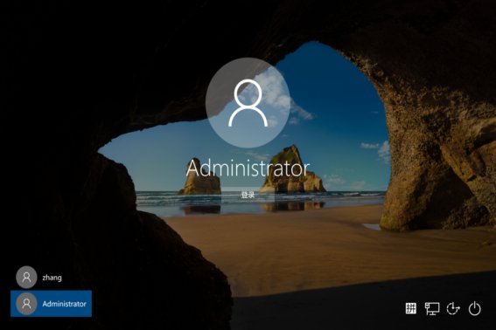The image size is (496, 330).
Task: Click the 登录 sign-in button
Action: pos(248,195)
